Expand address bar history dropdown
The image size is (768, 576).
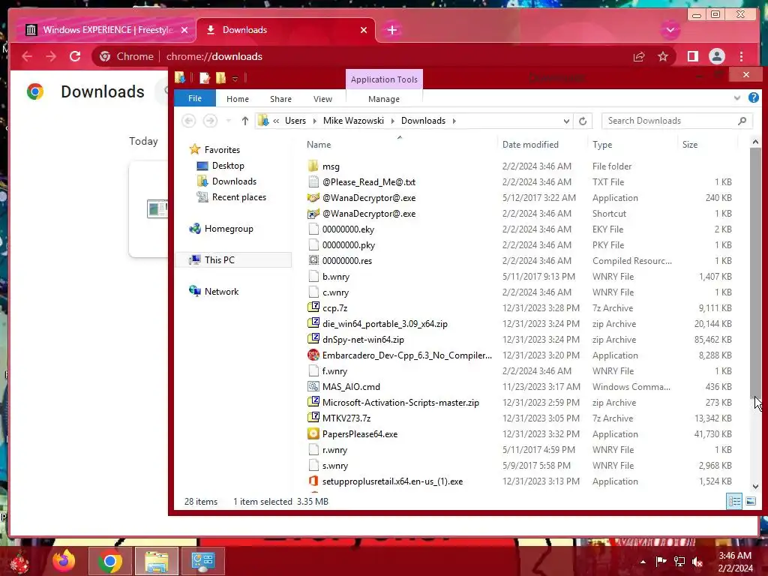click(x=566, y=121)
